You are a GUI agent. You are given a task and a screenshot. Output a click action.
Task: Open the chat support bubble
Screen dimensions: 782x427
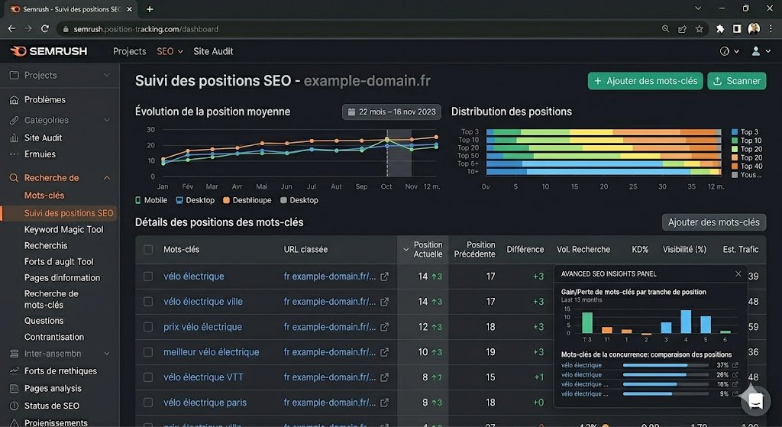(755, 400)
